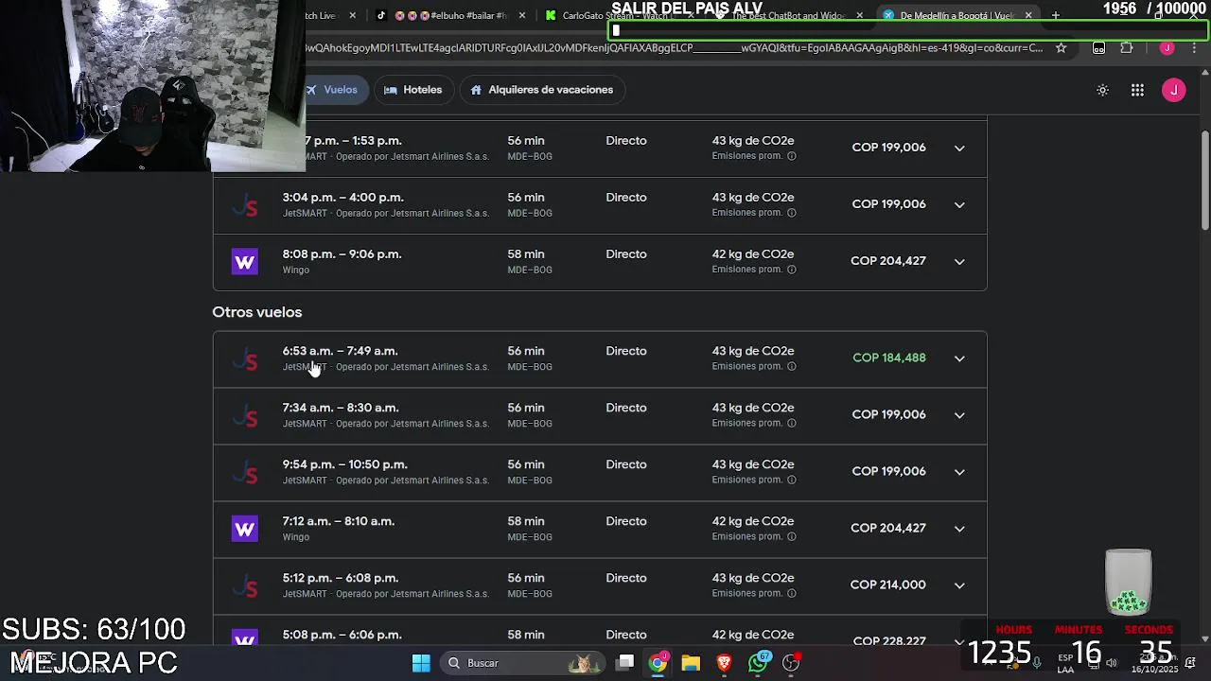Click JetSMART logo on 9:54 a.m. flight
The height and width of the screenshot is (681, 1211).
click(245, 472)
